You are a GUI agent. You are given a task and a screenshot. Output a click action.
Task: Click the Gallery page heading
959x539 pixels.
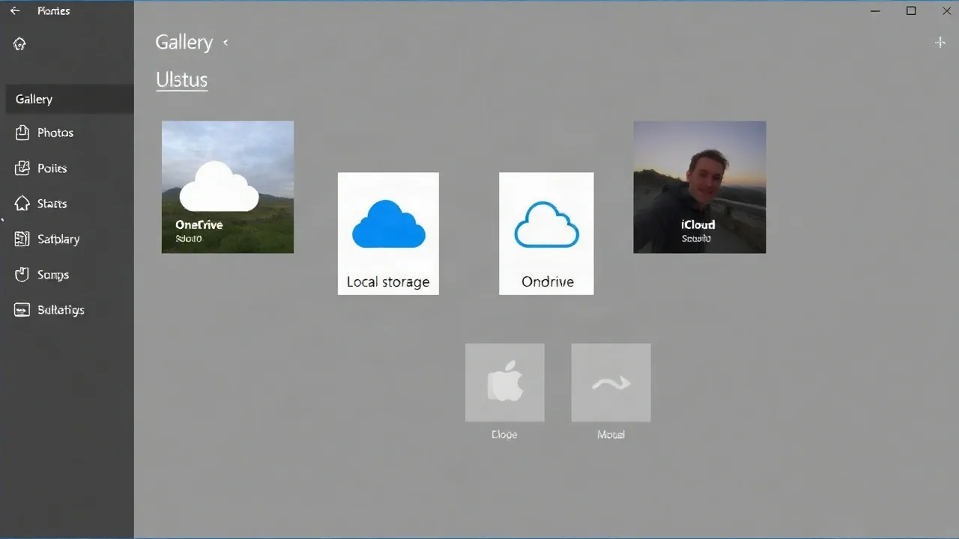tap(184, 43)
